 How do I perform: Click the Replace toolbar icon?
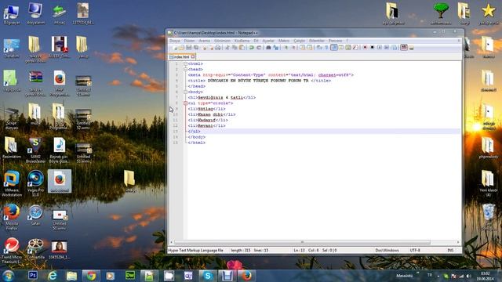(276, 48)
